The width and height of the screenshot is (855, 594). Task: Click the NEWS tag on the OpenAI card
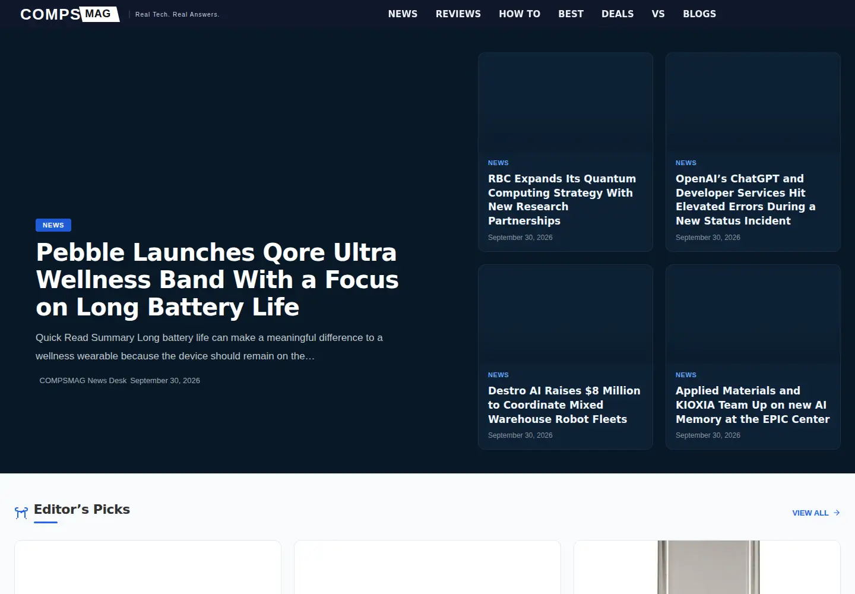(686, 163)
